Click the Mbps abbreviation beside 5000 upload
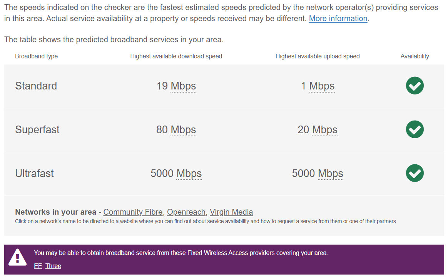 (x=330, y=174)
